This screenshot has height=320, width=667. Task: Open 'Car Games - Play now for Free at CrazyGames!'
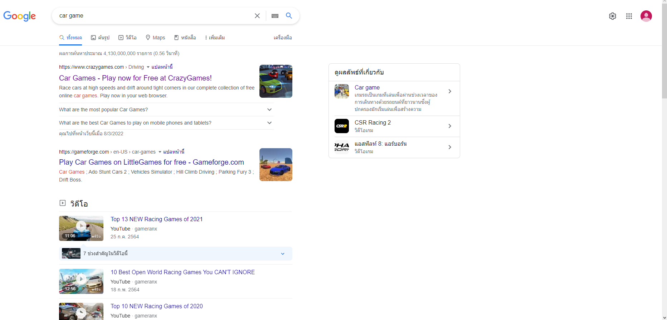135,78
